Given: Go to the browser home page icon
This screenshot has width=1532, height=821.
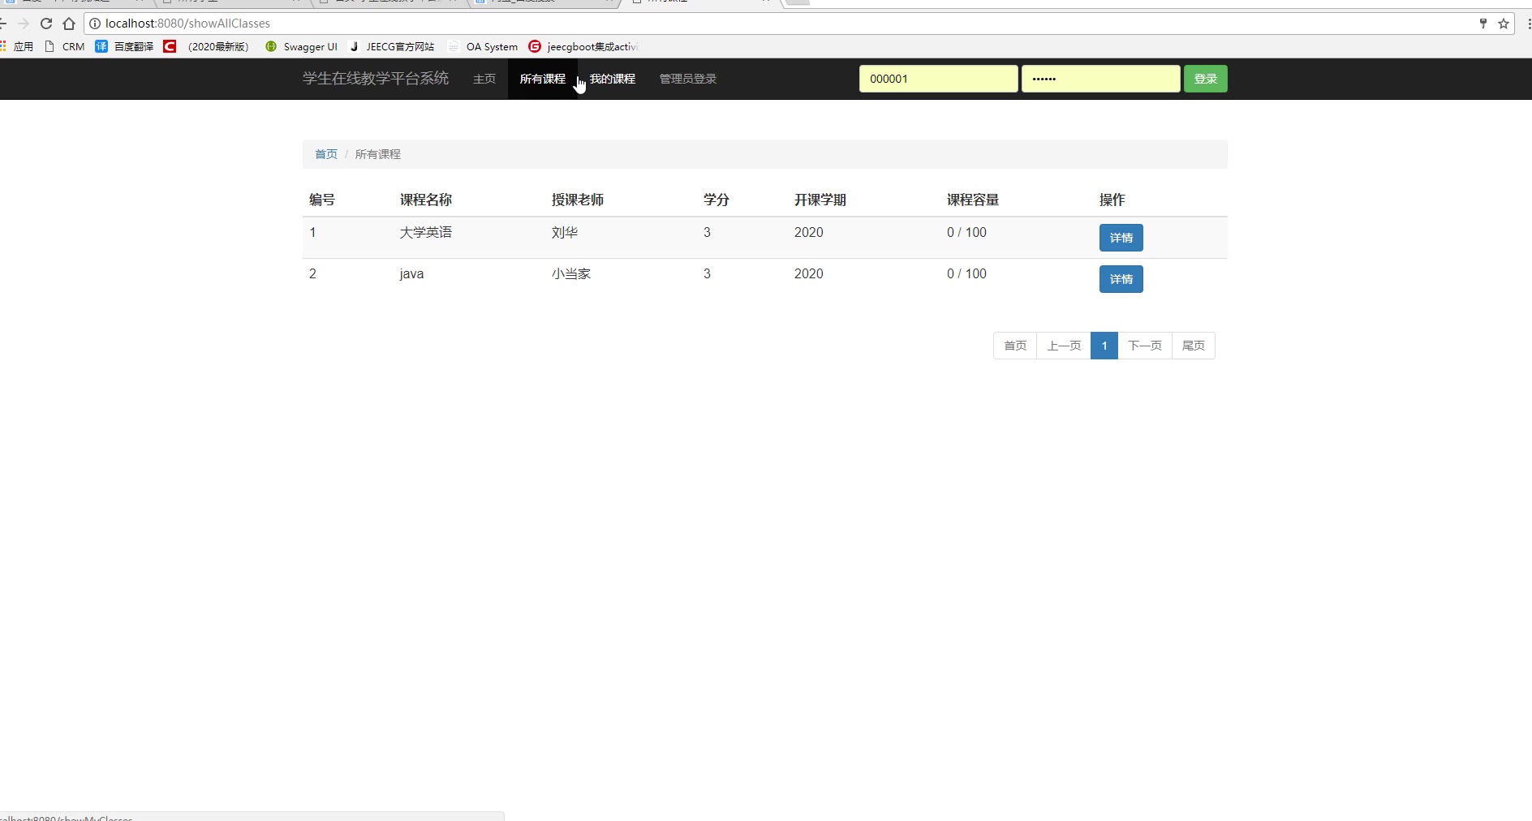Looking at the screenshot, I should (x=69, y=24).
